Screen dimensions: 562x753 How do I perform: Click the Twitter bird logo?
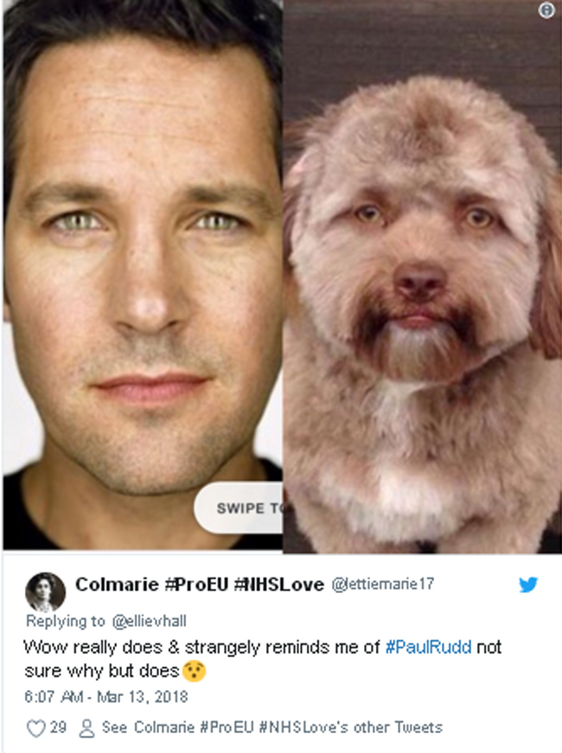click(528, 584)
